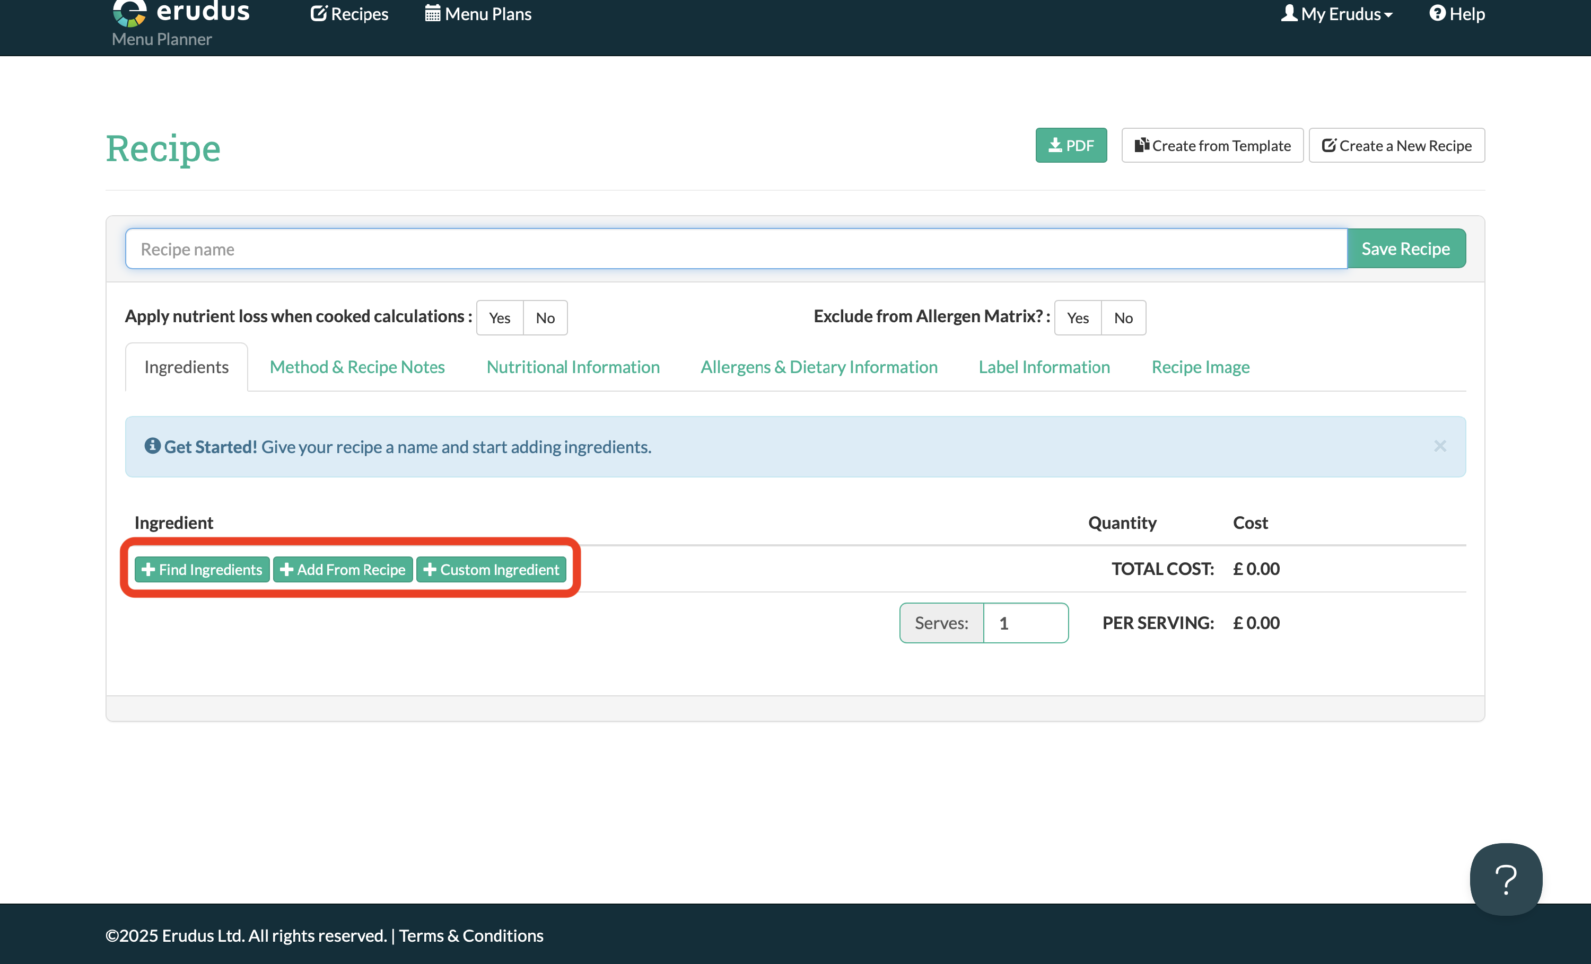The image size is (1591, 964).
Task: Click the plus Custom Ingredient button
Action: 491,570
